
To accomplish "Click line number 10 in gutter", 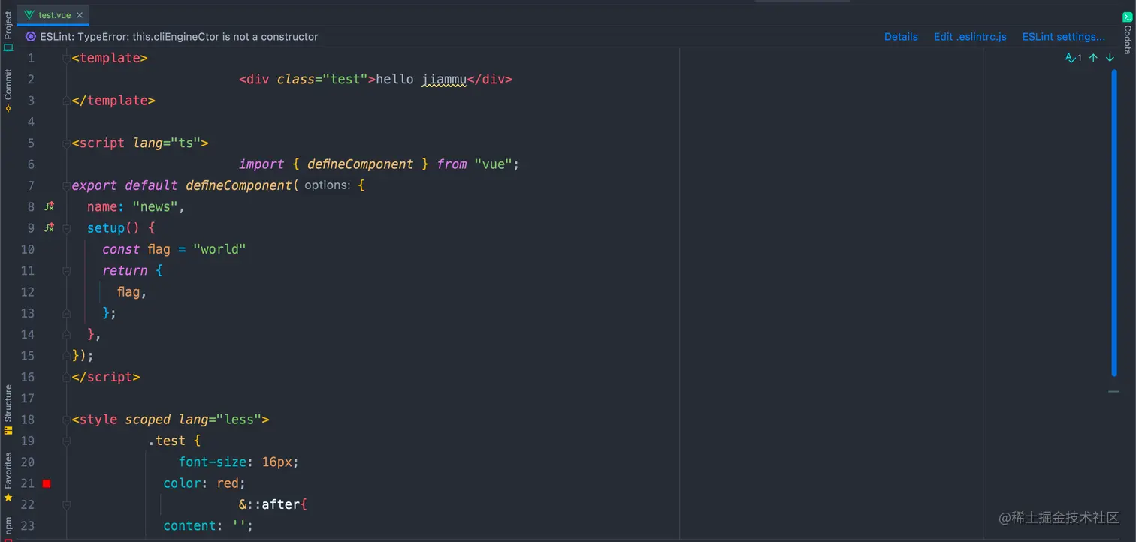I will pos(27,249).
